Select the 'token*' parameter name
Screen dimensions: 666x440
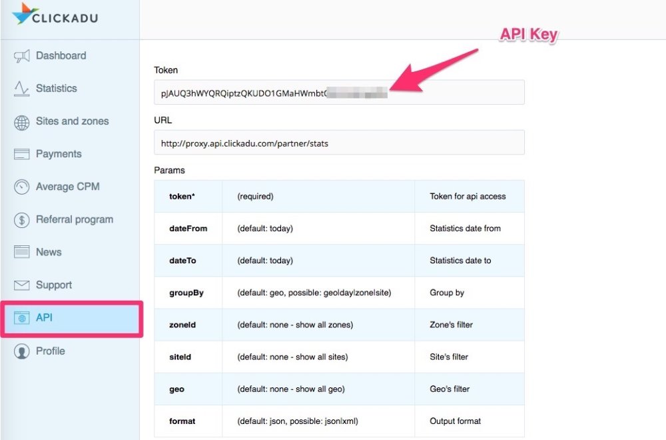point(182,197)
